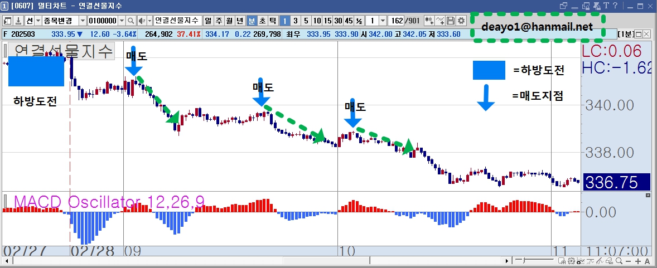Close MACD indicator panel small x
Image resolution: width=657 pixels, height=268 pixels.
pyautogui.click(x=648, y=196)
